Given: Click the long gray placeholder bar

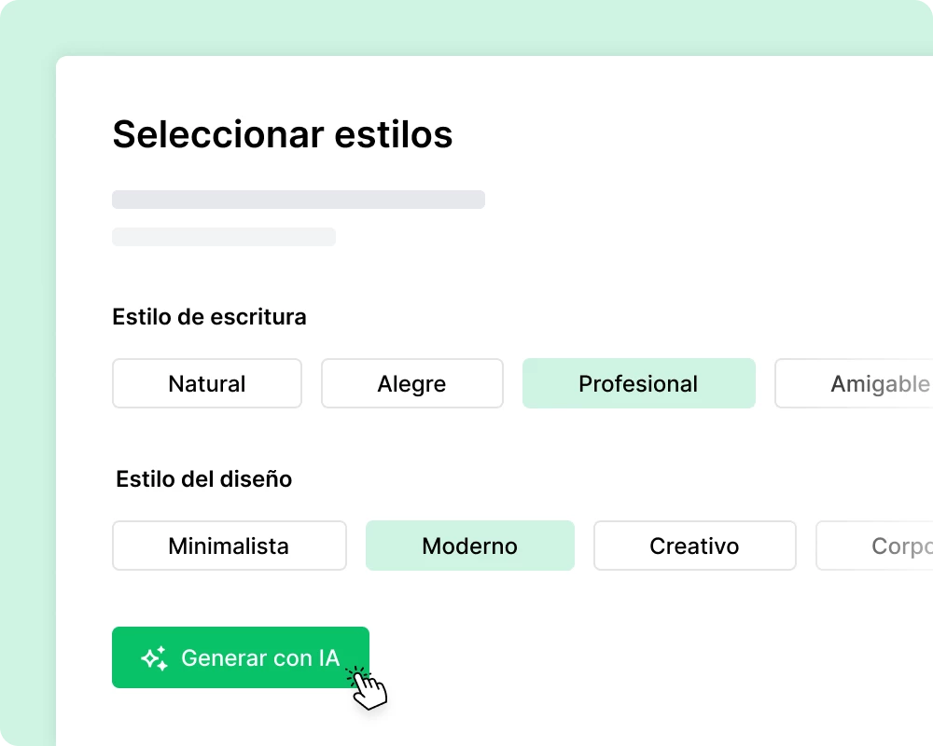Looking at the screenshot, I should point(299,200).
